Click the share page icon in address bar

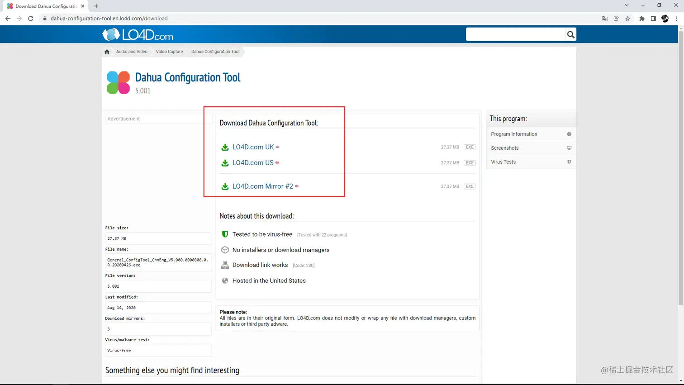(616, 19)
